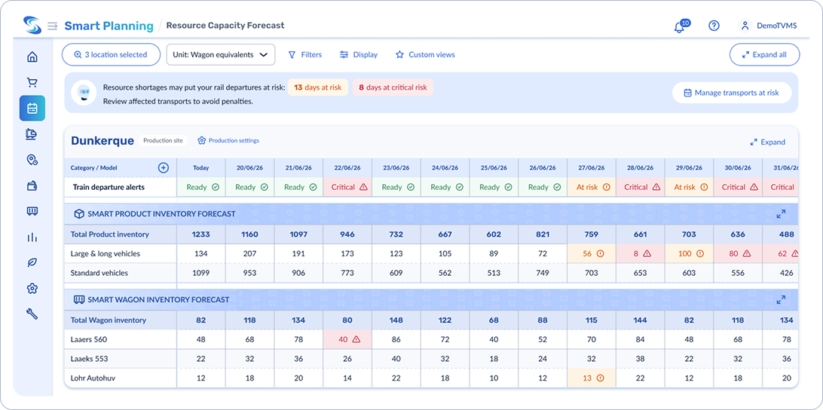
Task: Click Large & long vehicles cell value 56
Action: point(592,253)
